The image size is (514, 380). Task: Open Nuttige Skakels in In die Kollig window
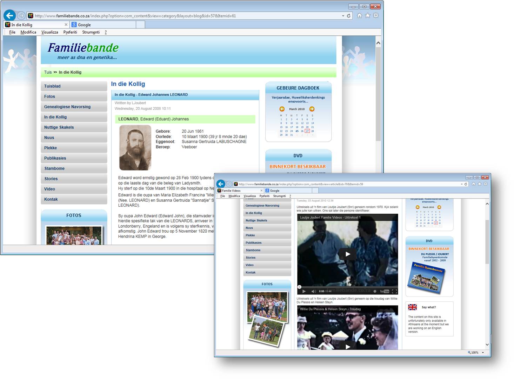click(74, 127)
